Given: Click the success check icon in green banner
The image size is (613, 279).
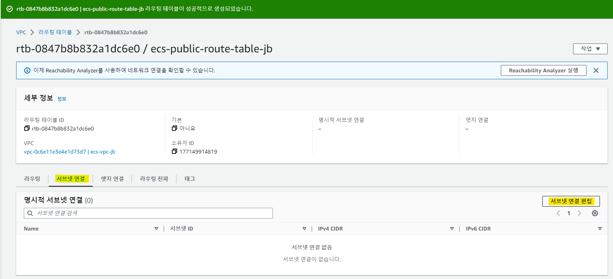Looking at the screenshot, I should point(10,9).
